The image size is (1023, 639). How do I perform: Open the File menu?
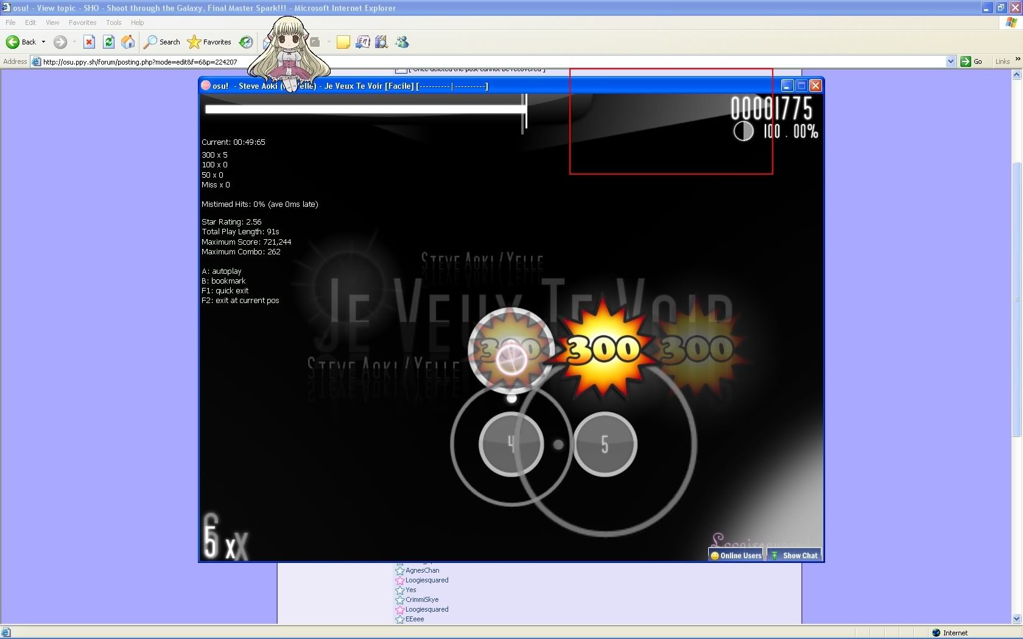click(x=10, y=23)
